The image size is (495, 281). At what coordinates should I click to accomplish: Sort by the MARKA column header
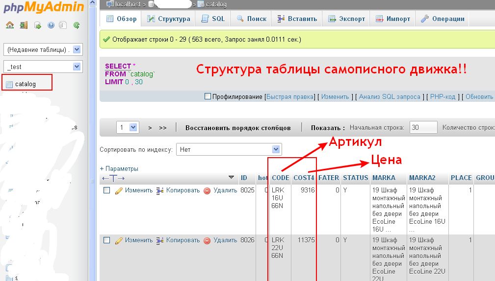click(384, 178)
